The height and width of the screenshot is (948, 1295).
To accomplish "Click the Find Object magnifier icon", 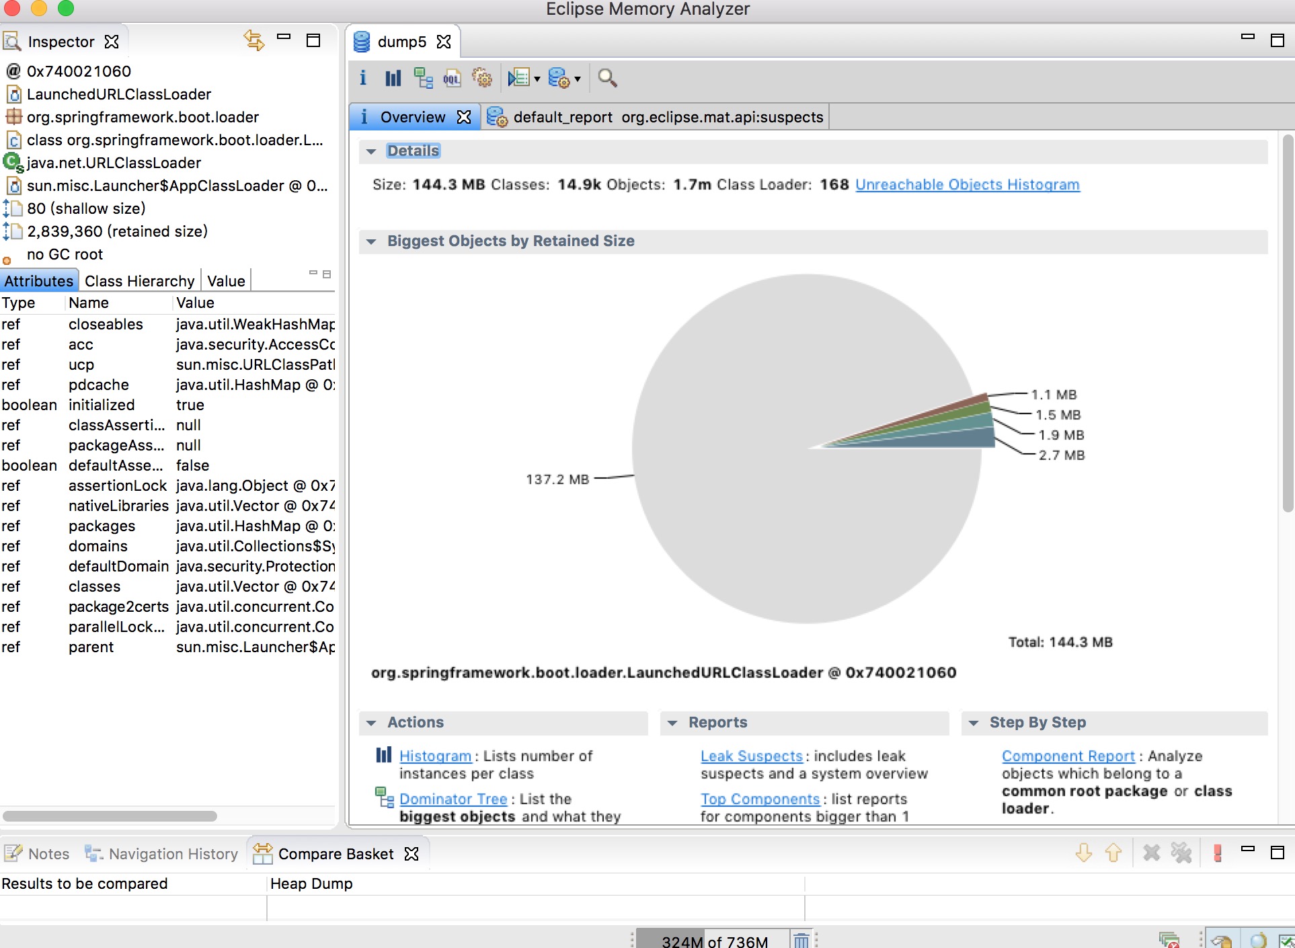I will click(607, 79).
